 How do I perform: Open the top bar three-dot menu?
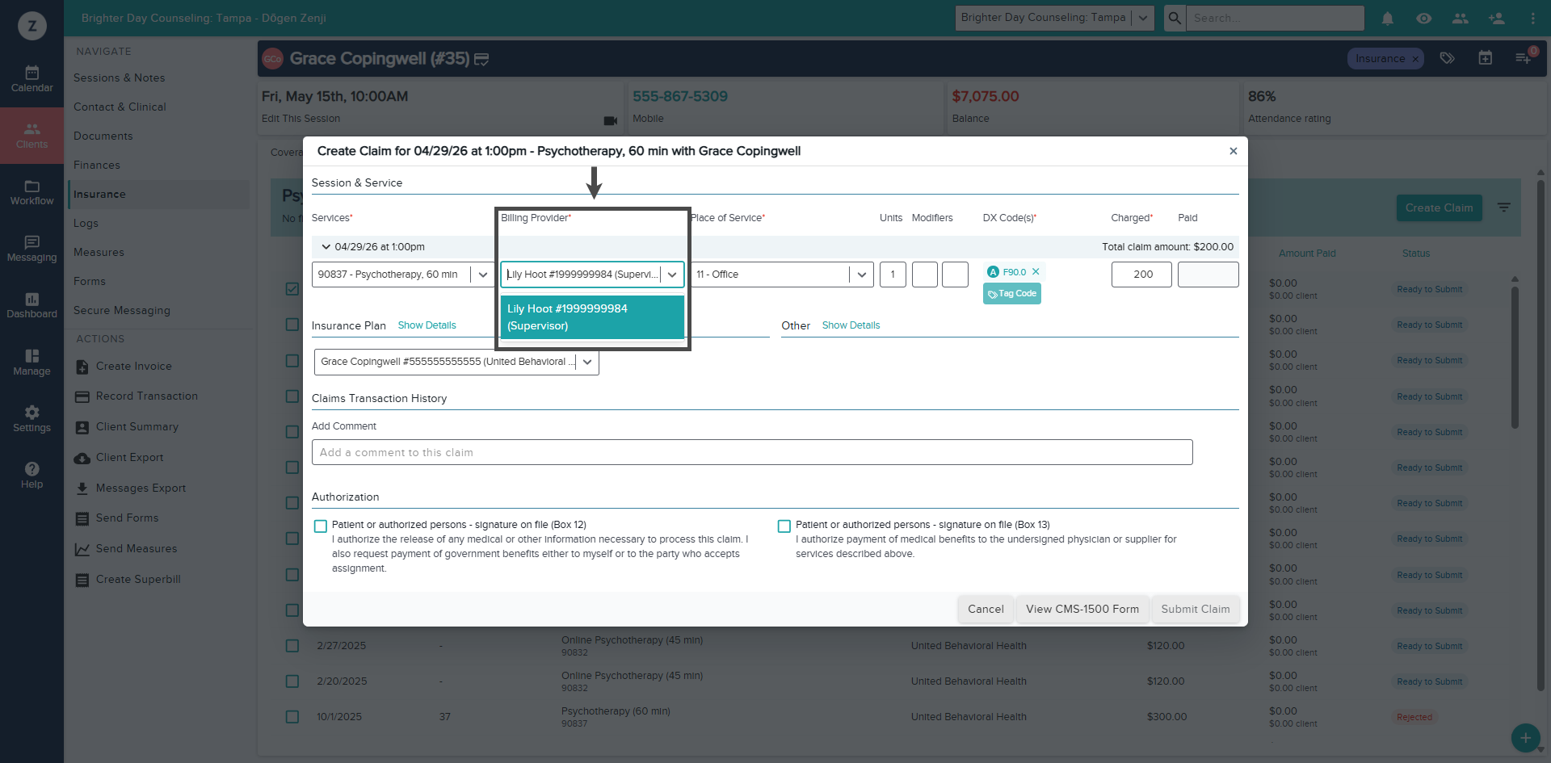(x=1532, y=18)
